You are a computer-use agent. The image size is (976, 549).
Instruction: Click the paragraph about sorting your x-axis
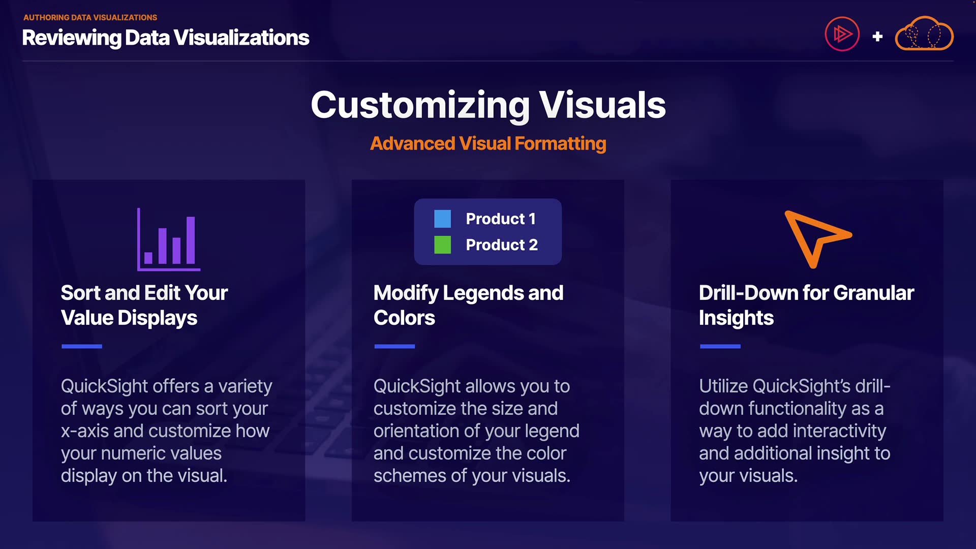166,431
